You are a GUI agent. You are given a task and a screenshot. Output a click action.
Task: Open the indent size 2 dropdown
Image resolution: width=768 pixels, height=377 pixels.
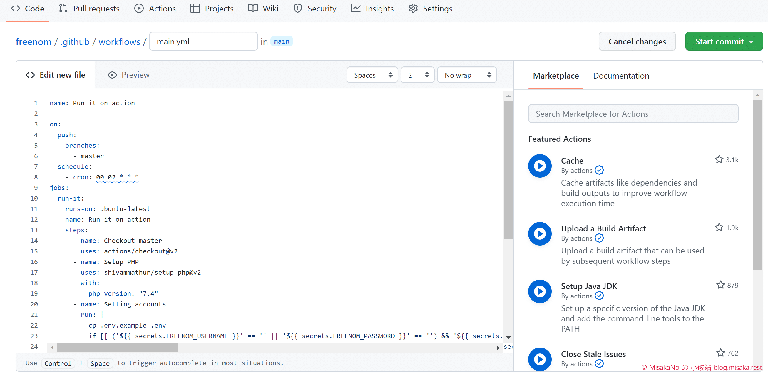pyautogui.click(x=417, y=75)
